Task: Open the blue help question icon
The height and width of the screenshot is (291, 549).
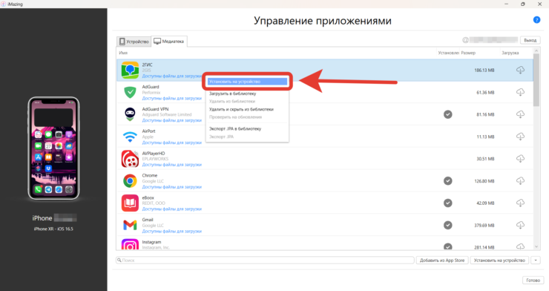Action: point(536,19)
